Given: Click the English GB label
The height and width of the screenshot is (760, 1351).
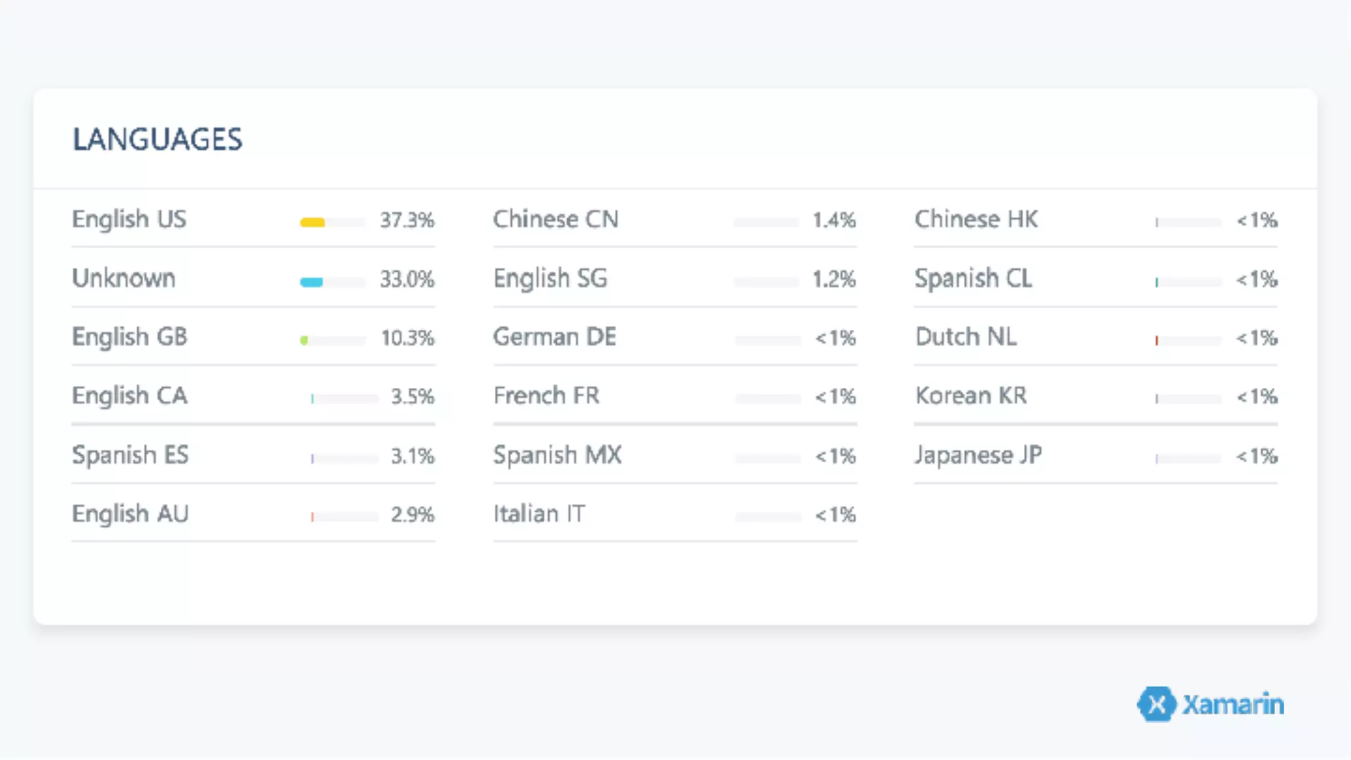Looking at the screenshot, I should (x=129, y=337).
